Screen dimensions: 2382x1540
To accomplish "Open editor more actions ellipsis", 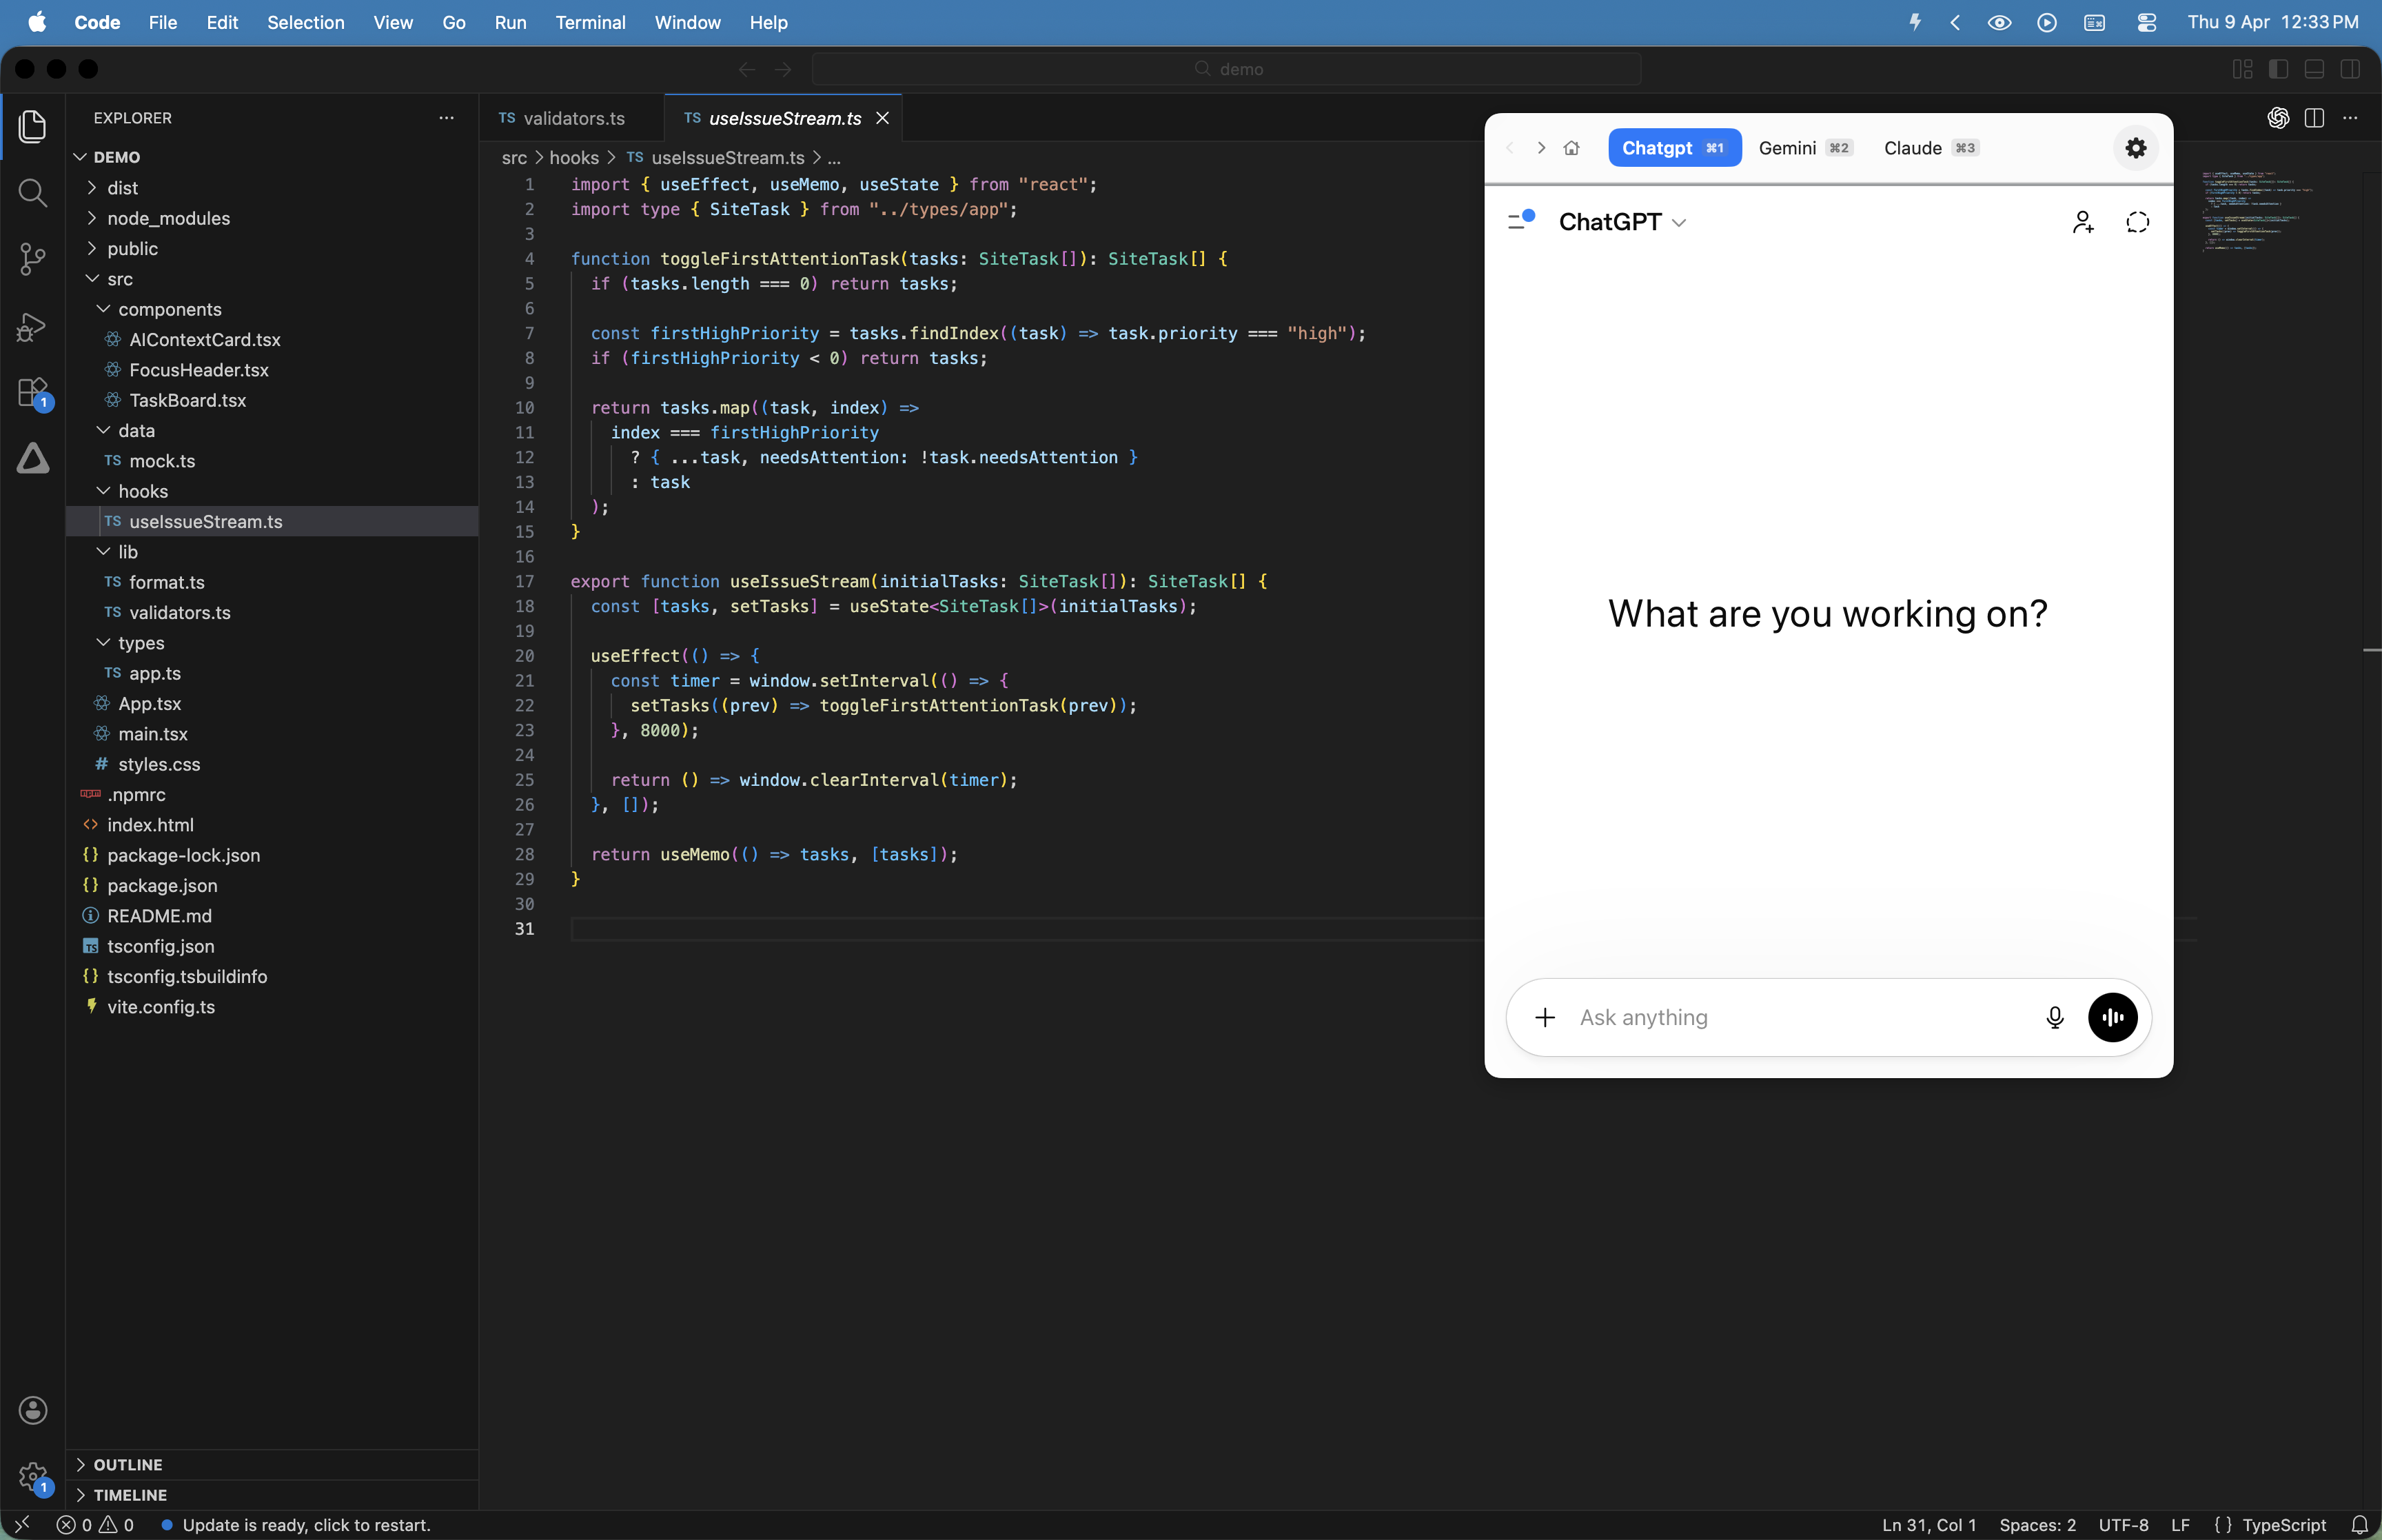I will click(x=2350, y=118).
